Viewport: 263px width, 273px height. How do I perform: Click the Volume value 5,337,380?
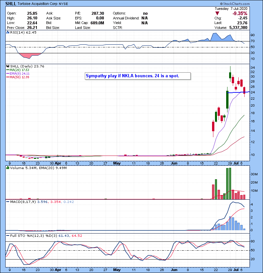[238, 28]
